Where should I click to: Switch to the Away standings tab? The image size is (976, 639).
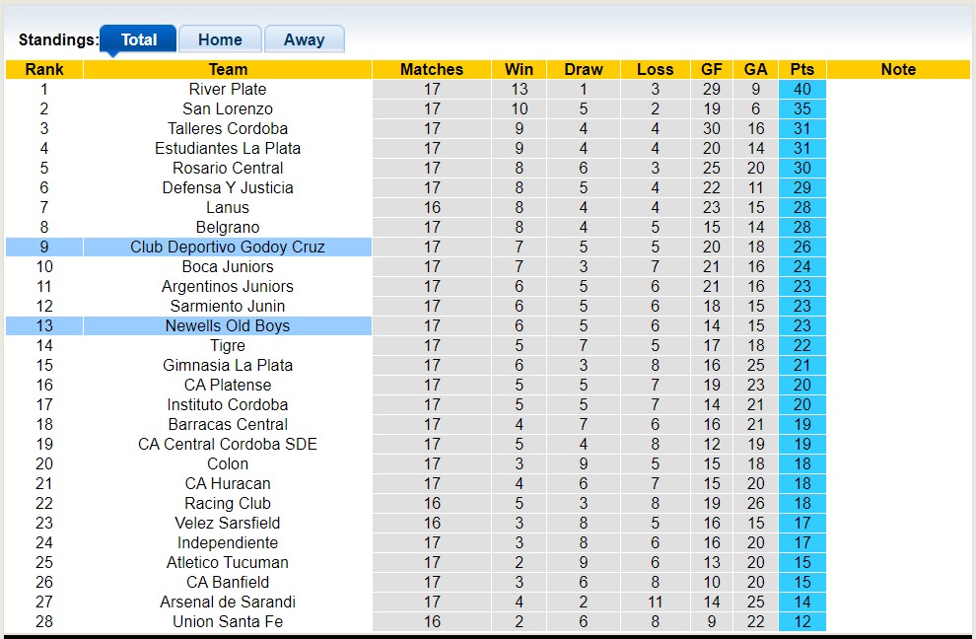click(305, 39)
